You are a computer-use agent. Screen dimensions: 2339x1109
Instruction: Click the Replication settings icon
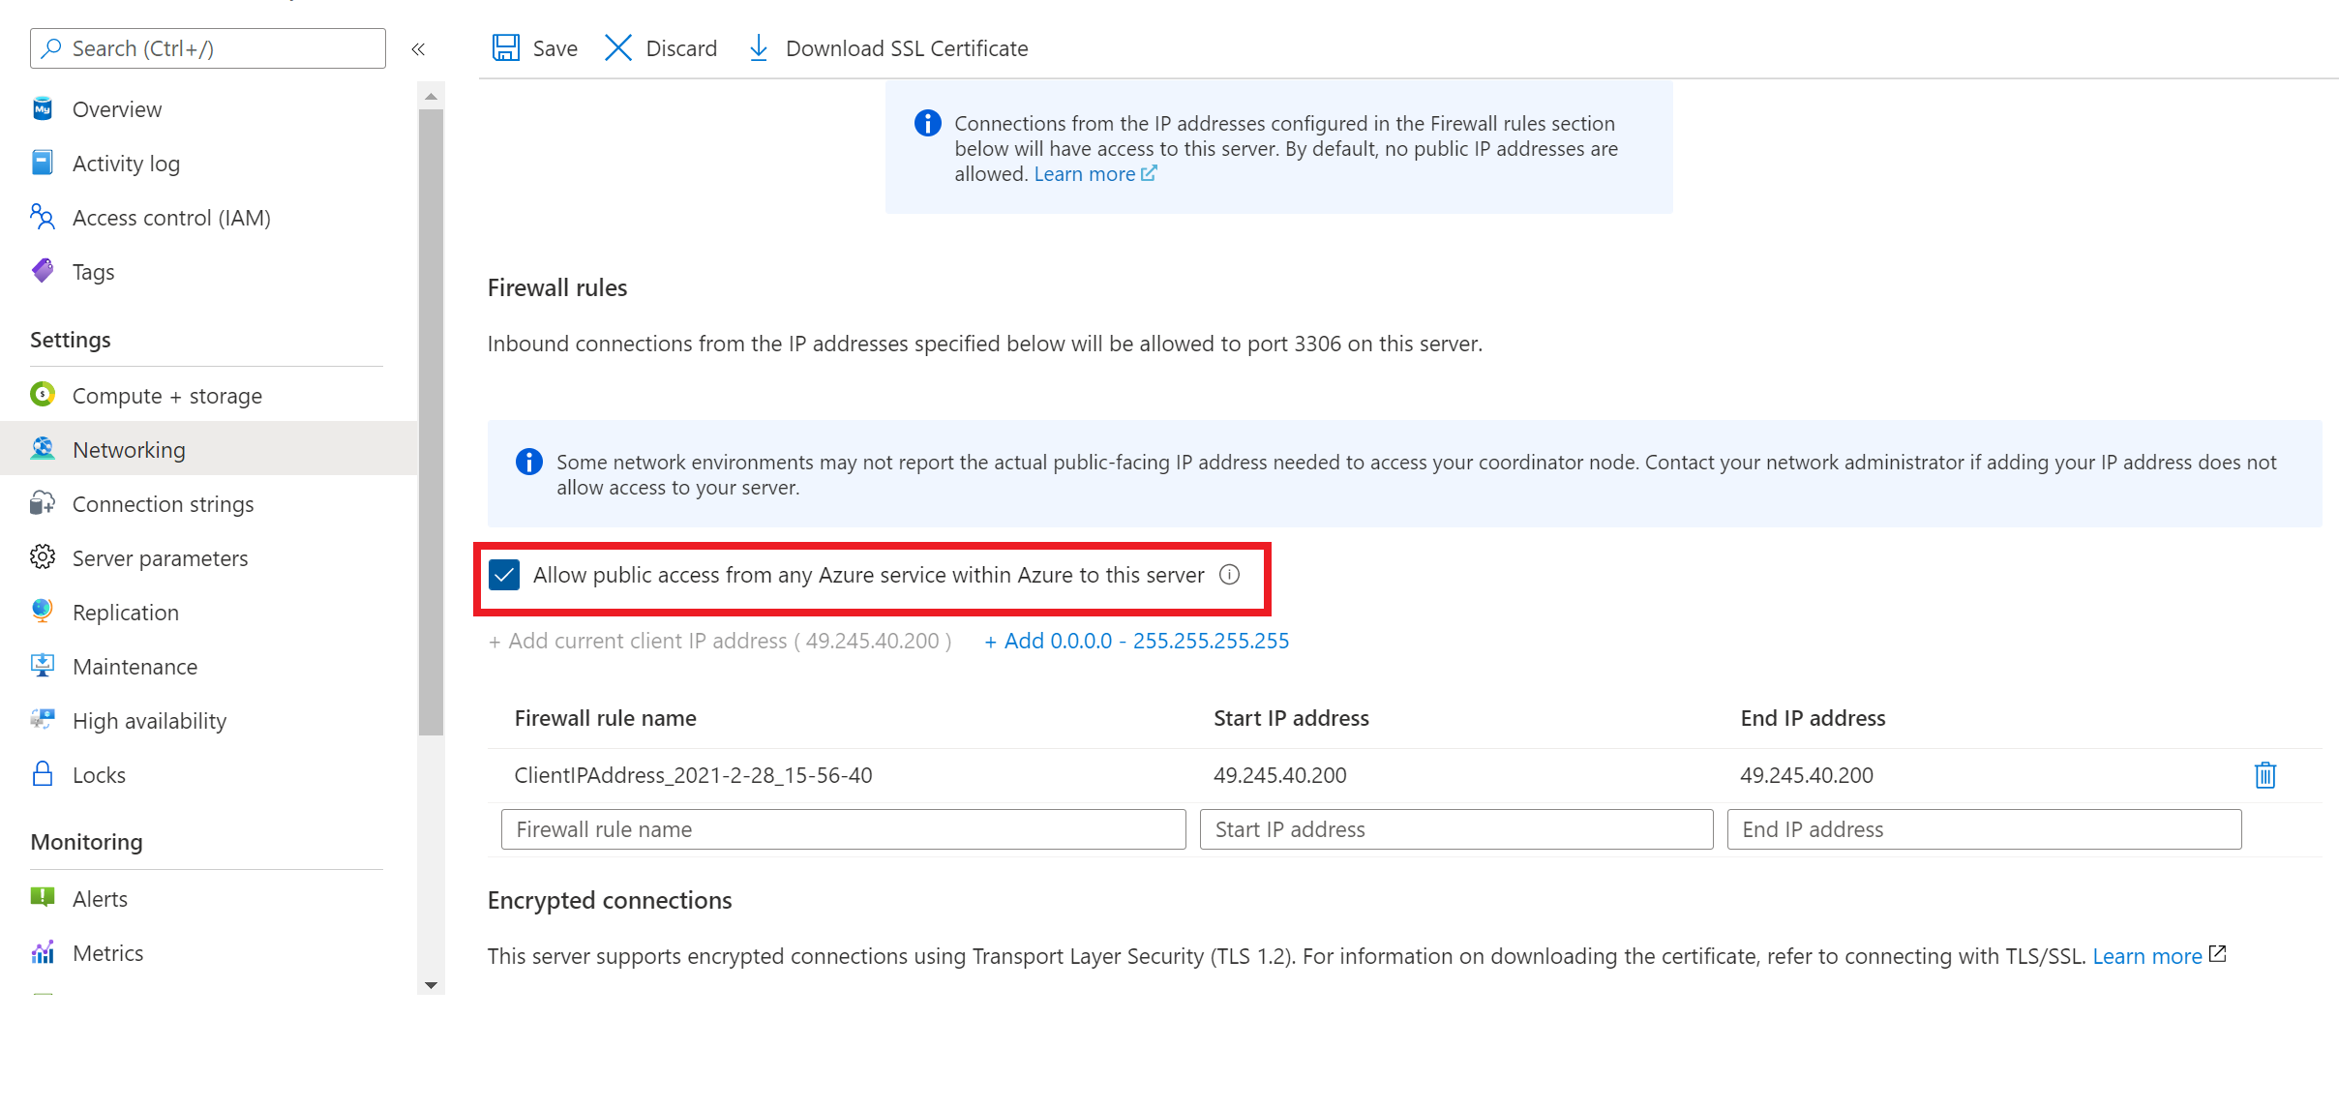click(x=44, y=611)
